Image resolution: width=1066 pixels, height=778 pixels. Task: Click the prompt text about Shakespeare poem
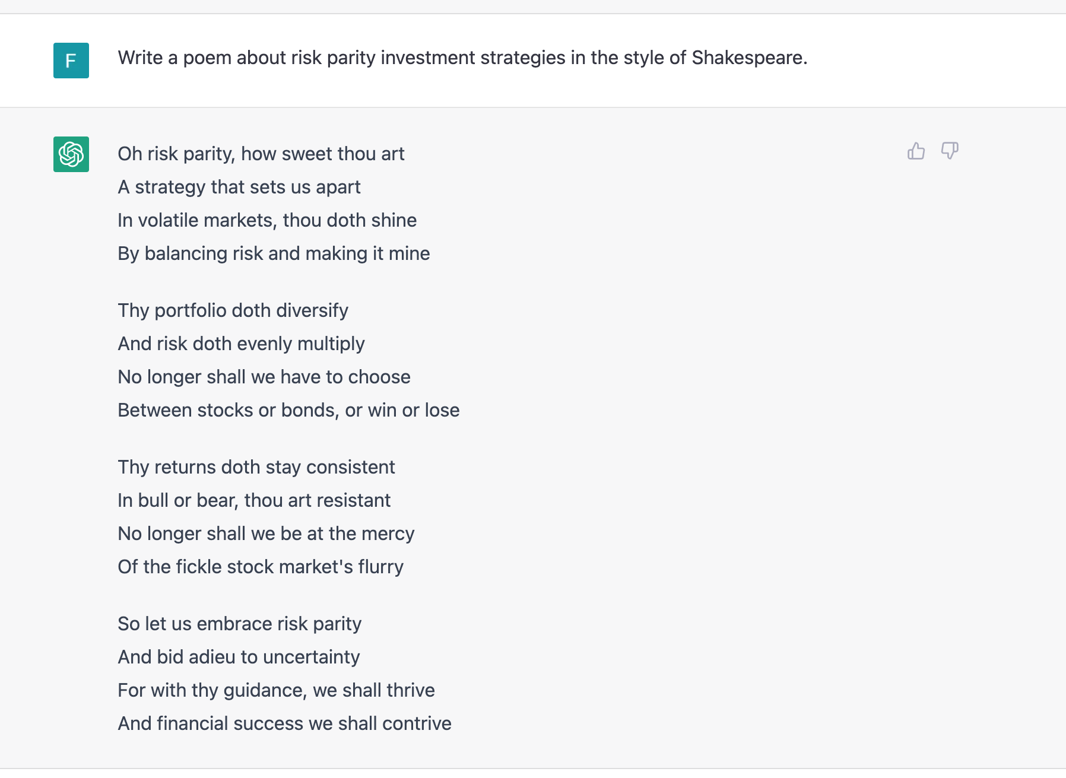coord(462,58)
